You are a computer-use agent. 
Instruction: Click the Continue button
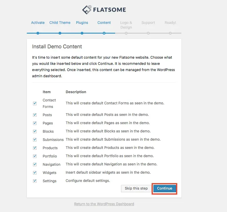165,188
